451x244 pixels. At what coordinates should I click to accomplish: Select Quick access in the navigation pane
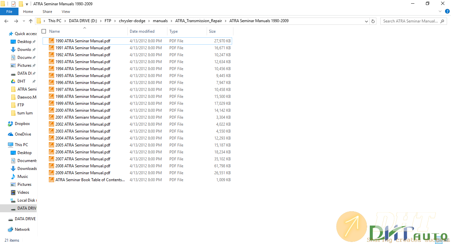[x=22, y=34]
